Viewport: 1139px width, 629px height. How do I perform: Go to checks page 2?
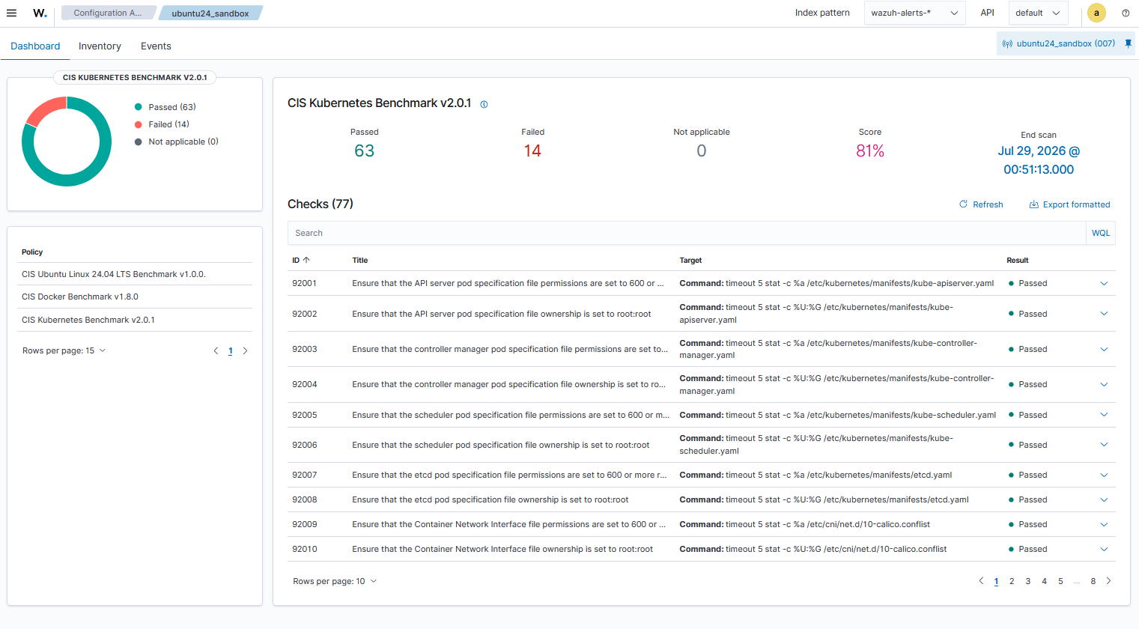[1012, 581]
